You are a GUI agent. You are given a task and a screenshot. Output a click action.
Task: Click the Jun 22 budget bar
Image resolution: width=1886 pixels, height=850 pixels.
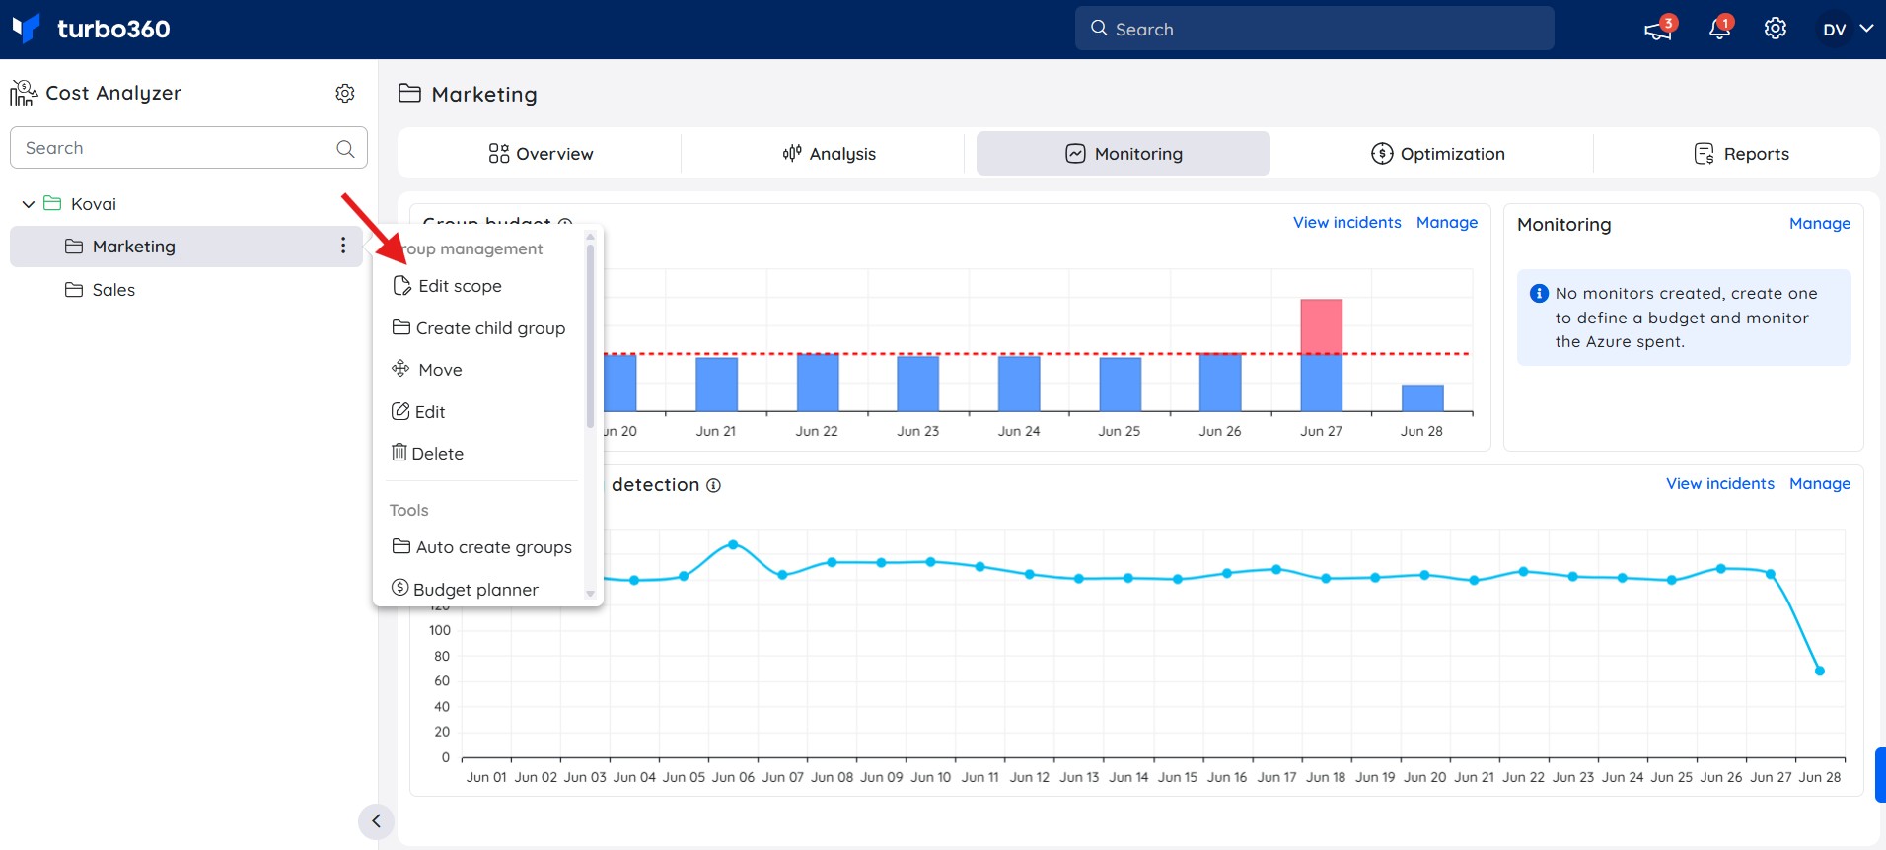coord(818,383)
